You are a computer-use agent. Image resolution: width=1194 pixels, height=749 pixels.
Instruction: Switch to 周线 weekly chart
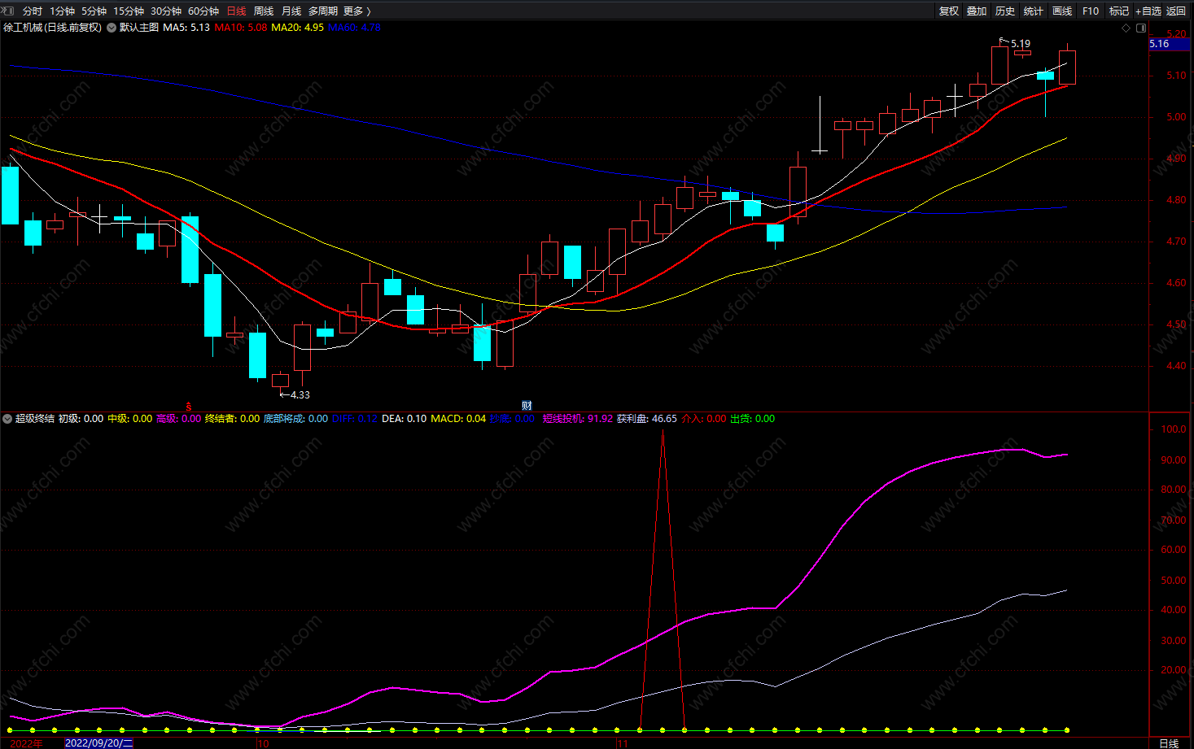pos(264,11)
